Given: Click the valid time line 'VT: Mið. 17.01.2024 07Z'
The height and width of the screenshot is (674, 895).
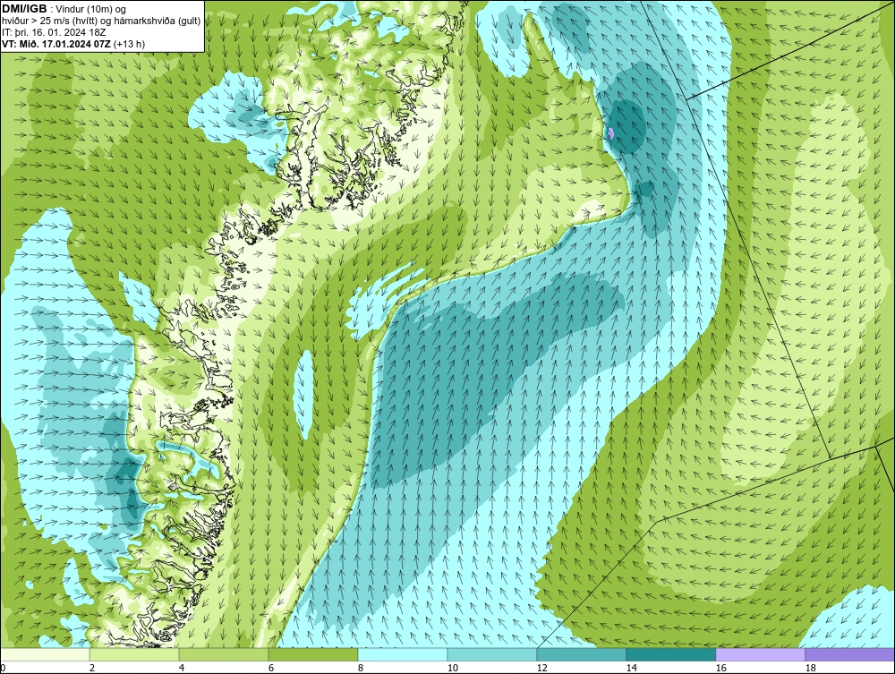Looking at the screenshot, I should pyautogui.click(x=57, y=44).
